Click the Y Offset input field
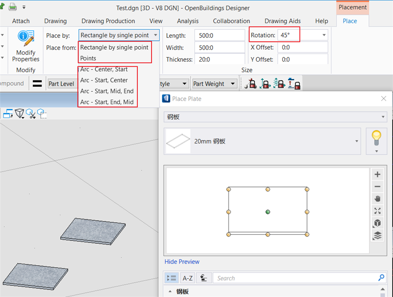Viewport: 393px width, 297px height. coord(303,59)
